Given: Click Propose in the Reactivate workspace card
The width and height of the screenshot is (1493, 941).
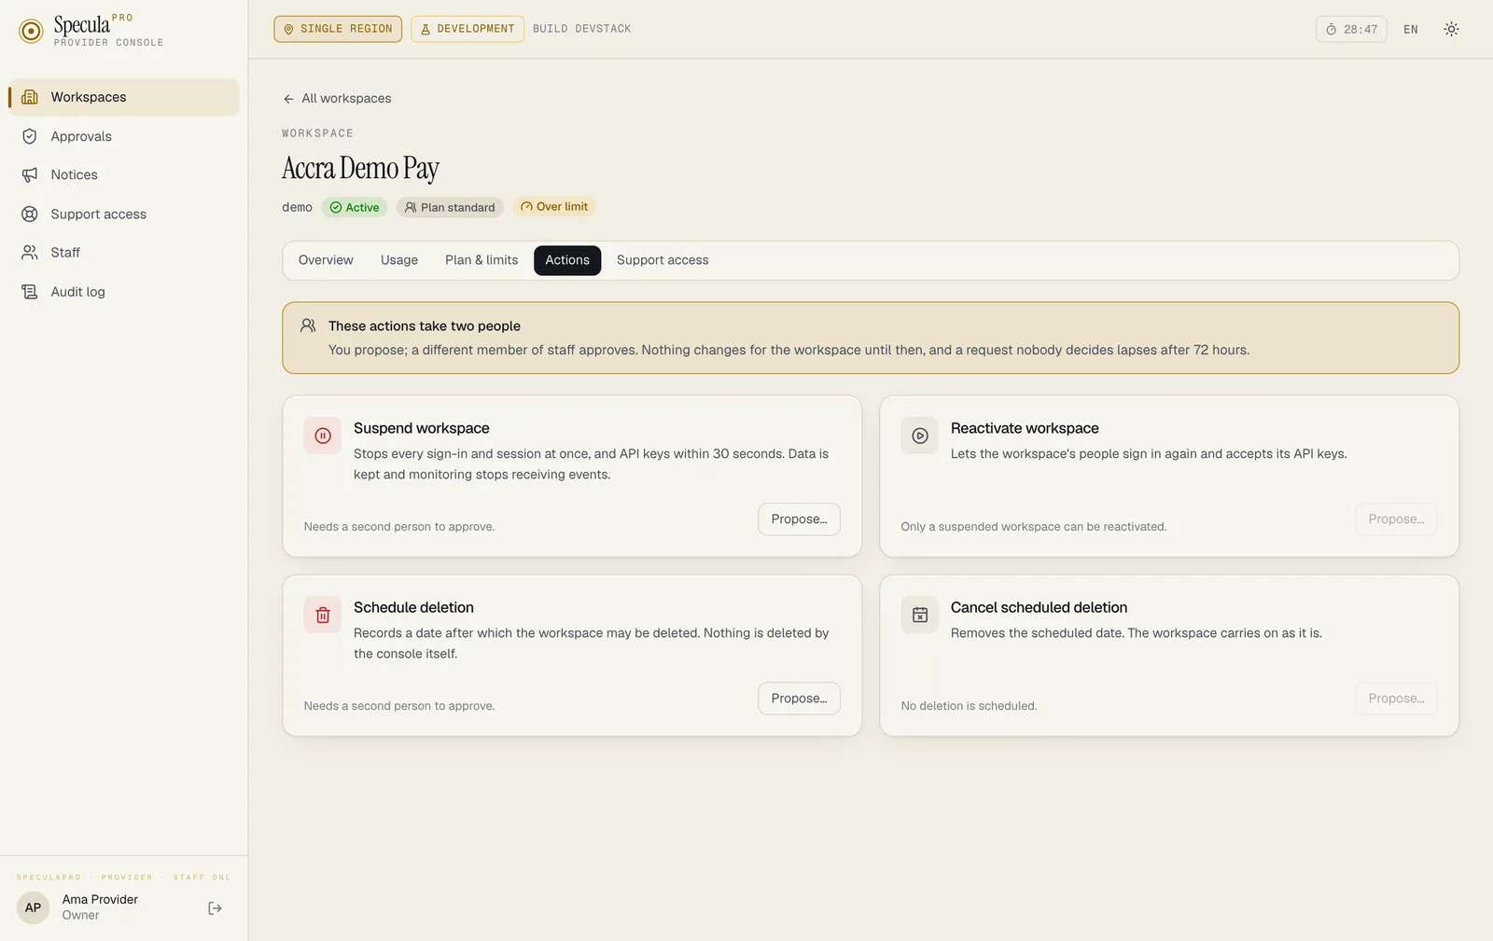Looking at the screenshot, I should [x=1396, y=519].
